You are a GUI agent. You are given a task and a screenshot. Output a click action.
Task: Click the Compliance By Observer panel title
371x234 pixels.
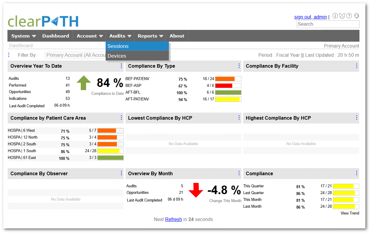coord(39,174)
